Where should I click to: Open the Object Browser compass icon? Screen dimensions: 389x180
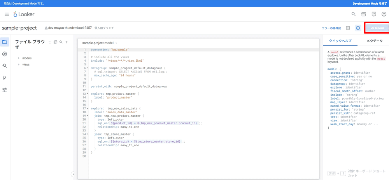[4, 54]
